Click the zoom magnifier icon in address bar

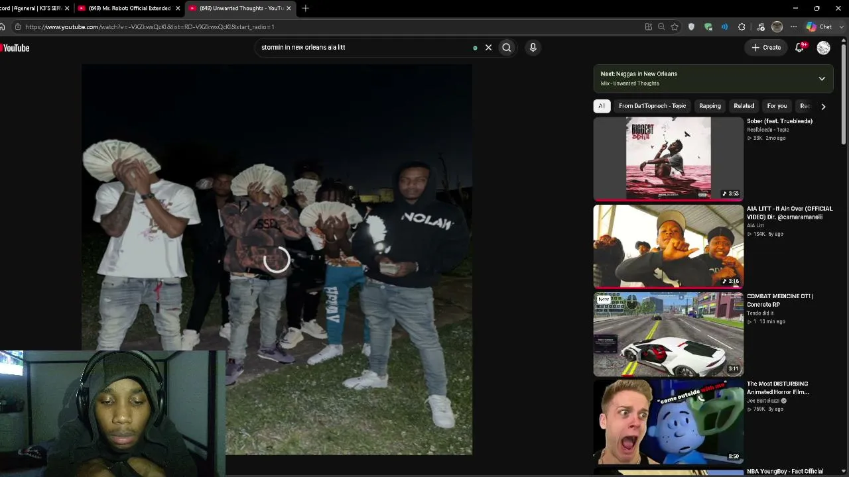pos(661,27)
